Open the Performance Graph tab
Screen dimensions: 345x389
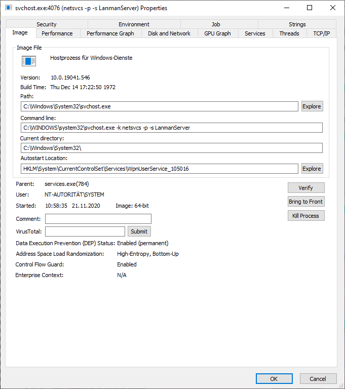[110, 33]
